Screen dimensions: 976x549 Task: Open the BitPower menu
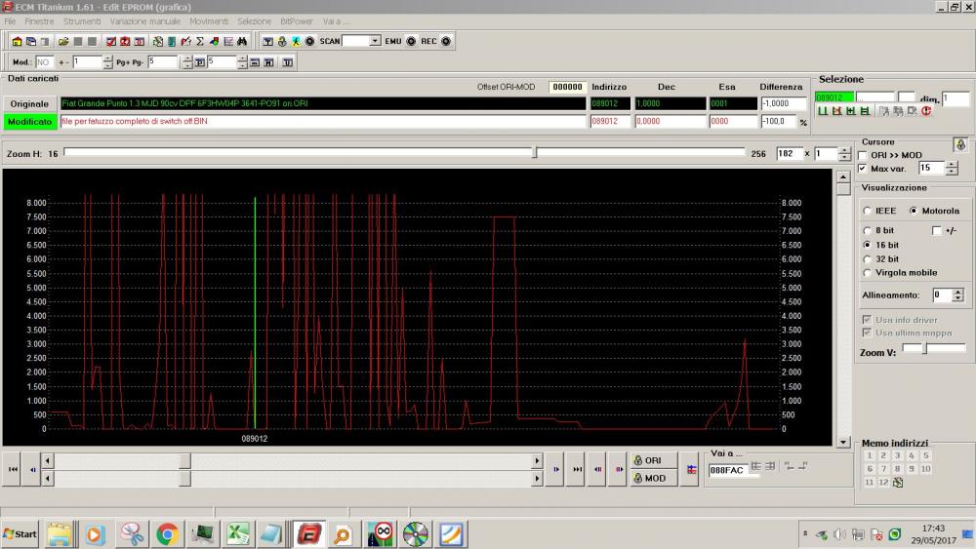297,21
